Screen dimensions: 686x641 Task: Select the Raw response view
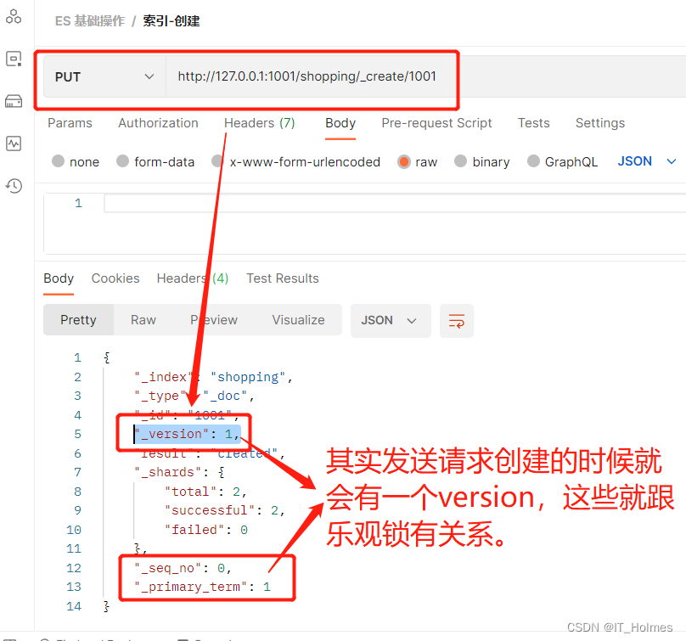143,320
